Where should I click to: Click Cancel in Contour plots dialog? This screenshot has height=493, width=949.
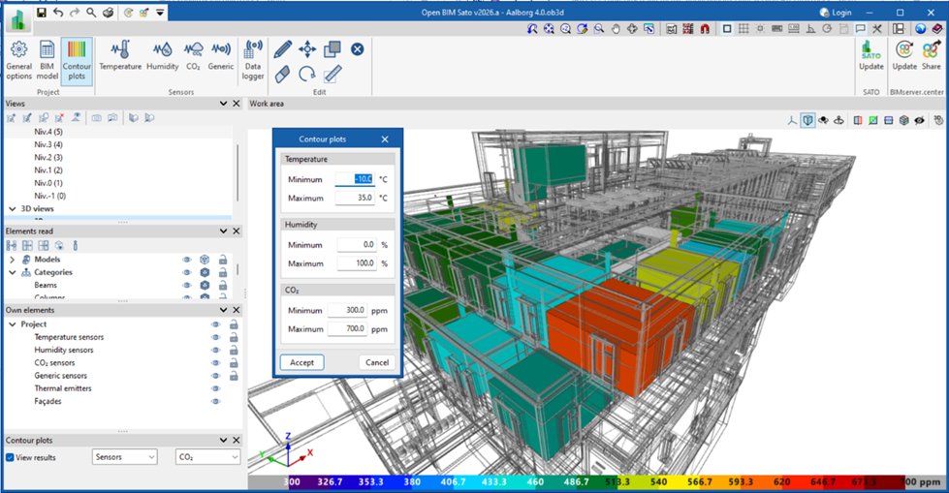[377, 362]
